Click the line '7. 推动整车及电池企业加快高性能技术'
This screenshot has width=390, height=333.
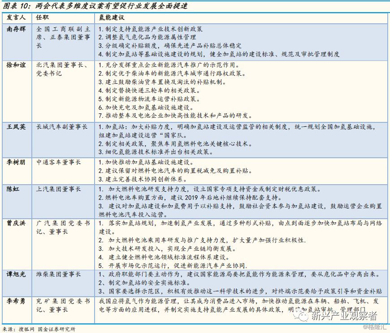[176, 116]
